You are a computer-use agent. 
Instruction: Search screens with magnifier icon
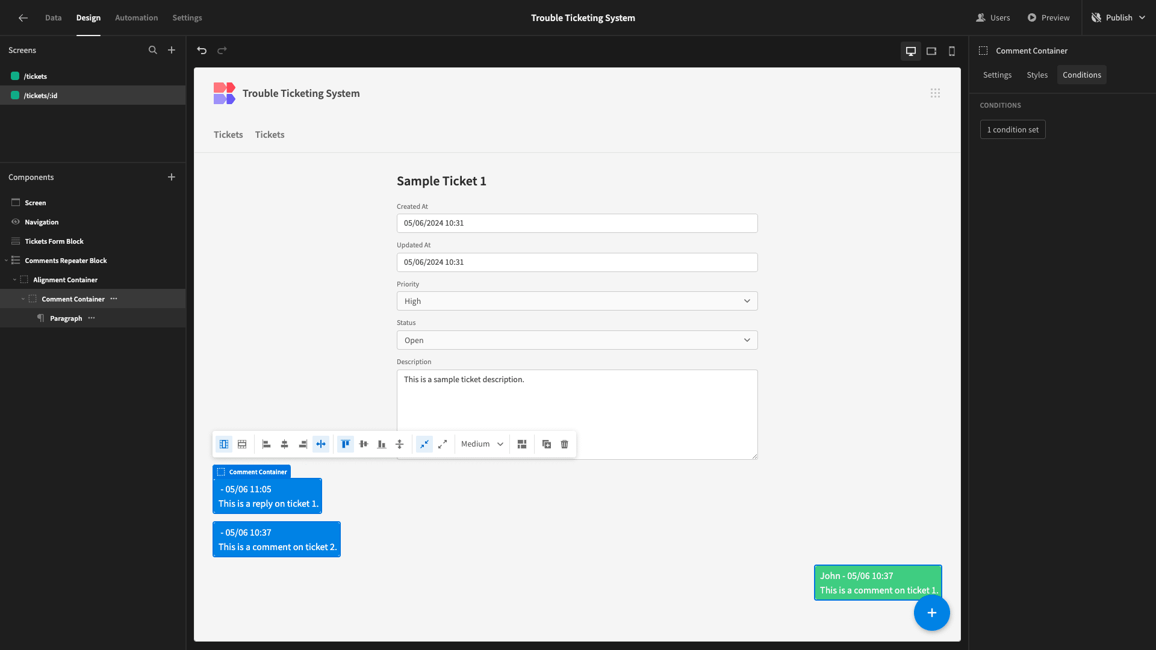pos(153,51)
